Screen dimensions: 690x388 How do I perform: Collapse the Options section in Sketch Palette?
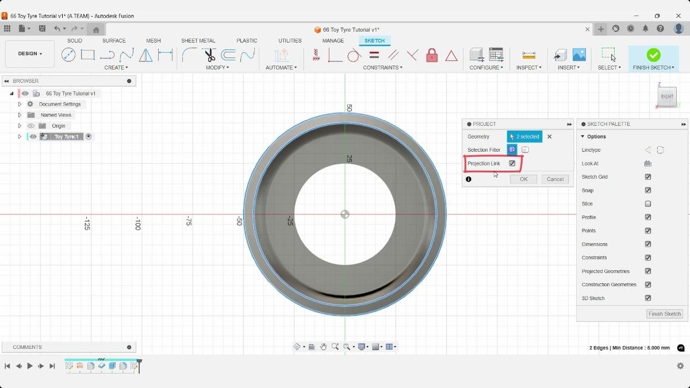click(582, 137)
